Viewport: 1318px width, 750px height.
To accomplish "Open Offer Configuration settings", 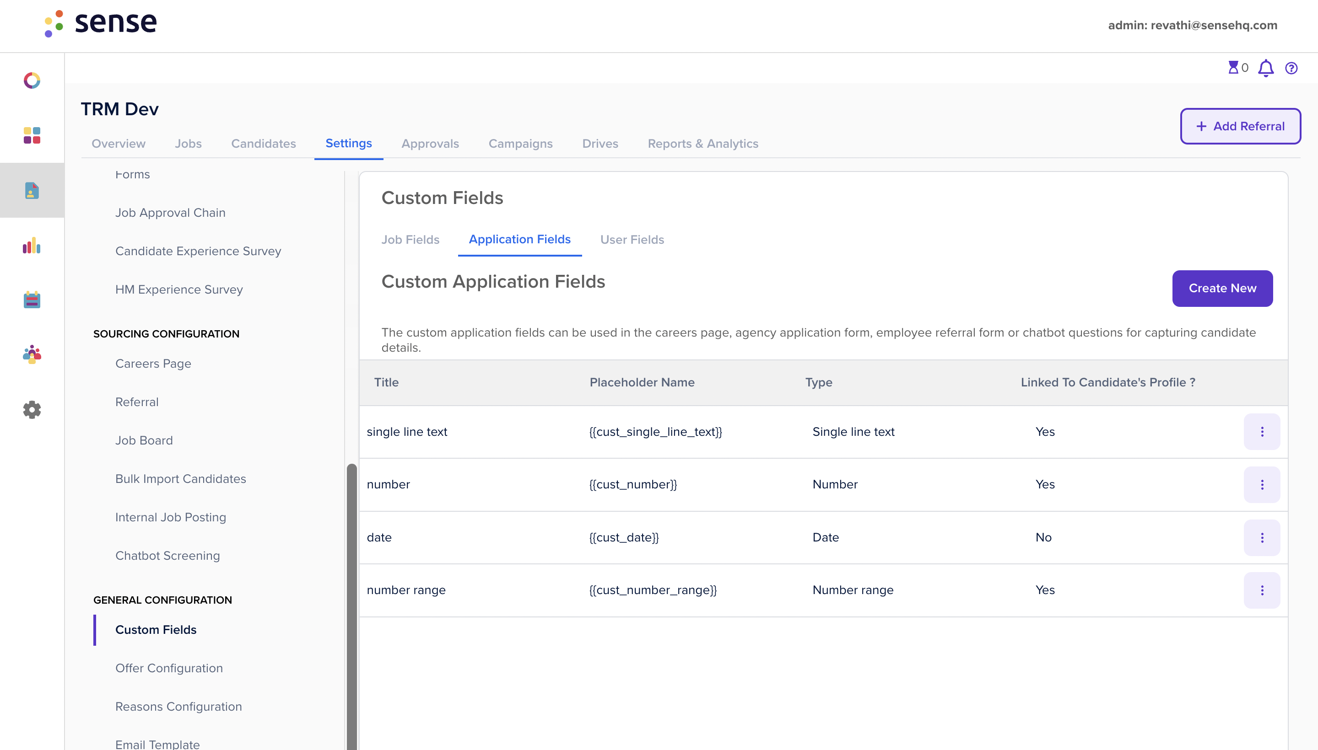I will [169, 668].
